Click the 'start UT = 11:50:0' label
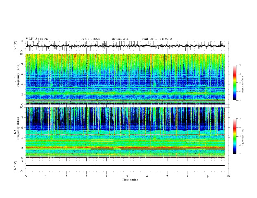 pyautogui.click(x=157, y=39)
